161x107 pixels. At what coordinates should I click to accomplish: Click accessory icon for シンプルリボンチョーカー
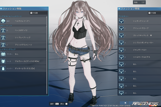pyautogui.click(x=121, y=43)
